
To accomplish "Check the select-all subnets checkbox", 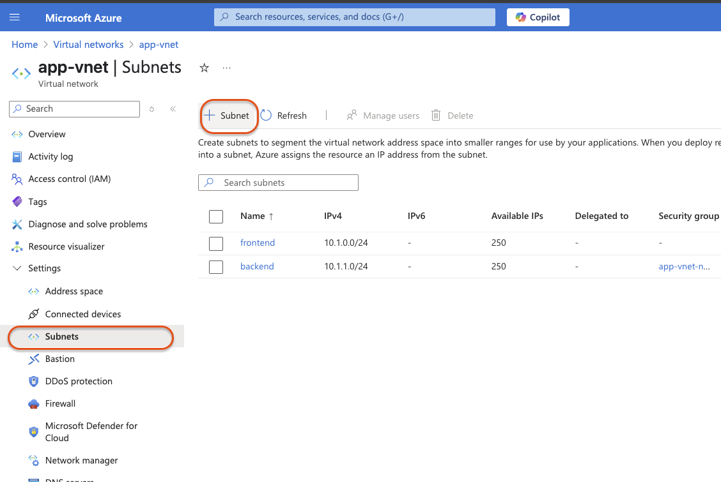I will click(x=216, y=216).
